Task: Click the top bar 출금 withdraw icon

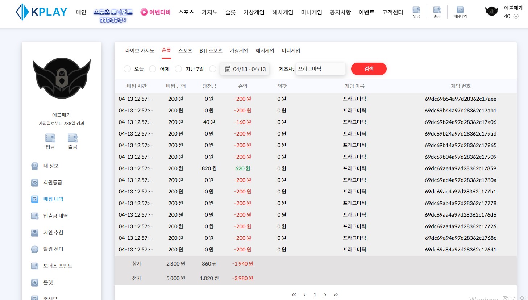Action: coord(437,10)
